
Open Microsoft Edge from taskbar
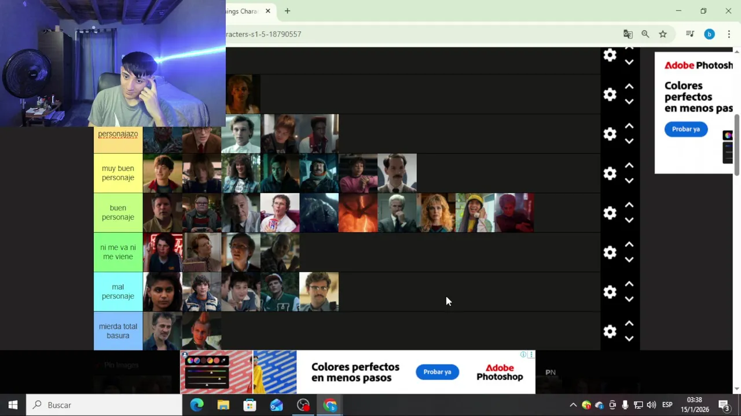coord(197,405)
